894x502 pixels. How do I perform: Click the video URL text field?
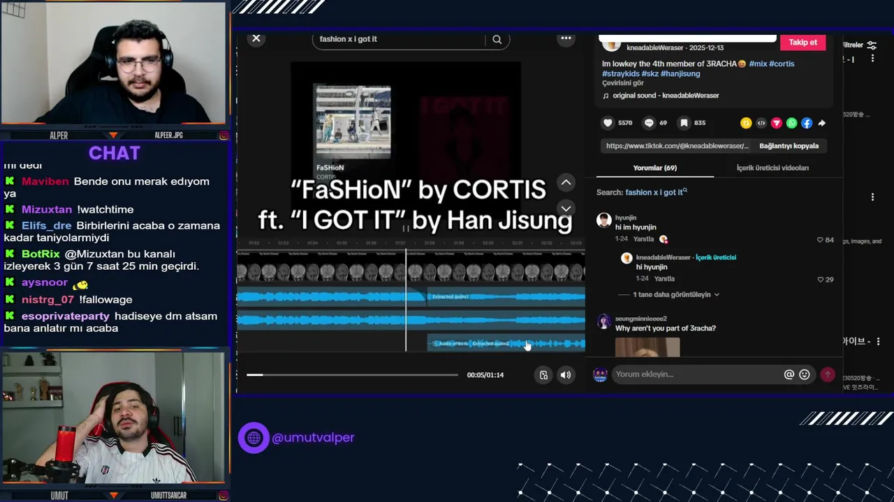click(677, 146)
